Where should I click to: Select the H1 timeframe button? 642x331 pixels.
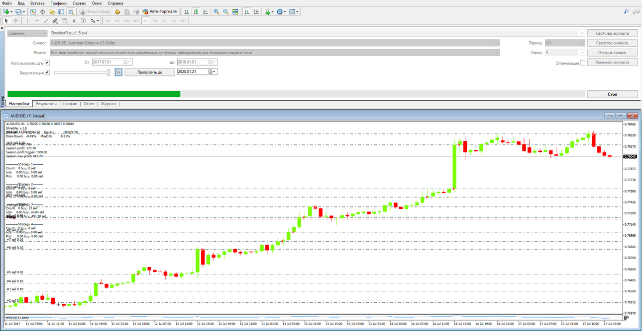(x=146, y=21)
